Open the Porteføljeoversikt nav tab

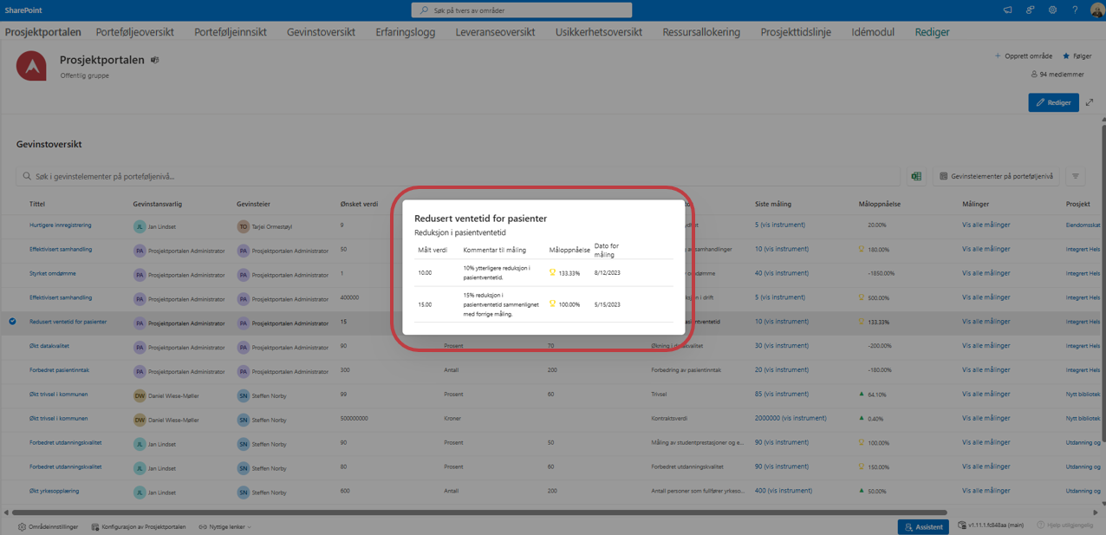(134, 32)
